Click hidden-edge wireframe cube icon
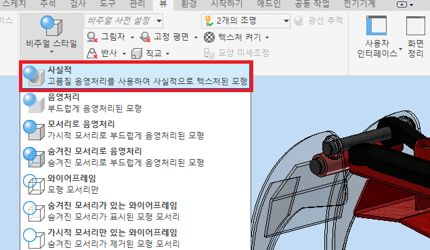 34,211
